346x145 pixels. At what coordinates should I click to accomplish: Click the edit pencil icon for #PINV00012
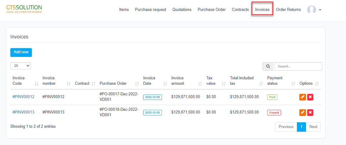302,97
